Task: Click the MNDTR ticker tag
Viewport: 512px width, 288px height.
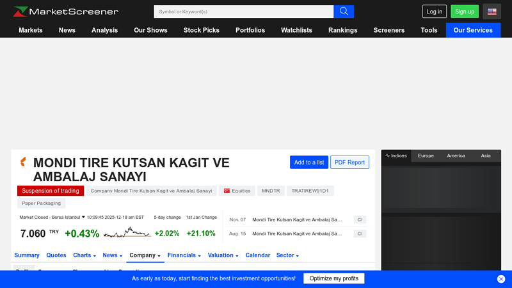Action: pyautogui.click(x=271, y=191)
